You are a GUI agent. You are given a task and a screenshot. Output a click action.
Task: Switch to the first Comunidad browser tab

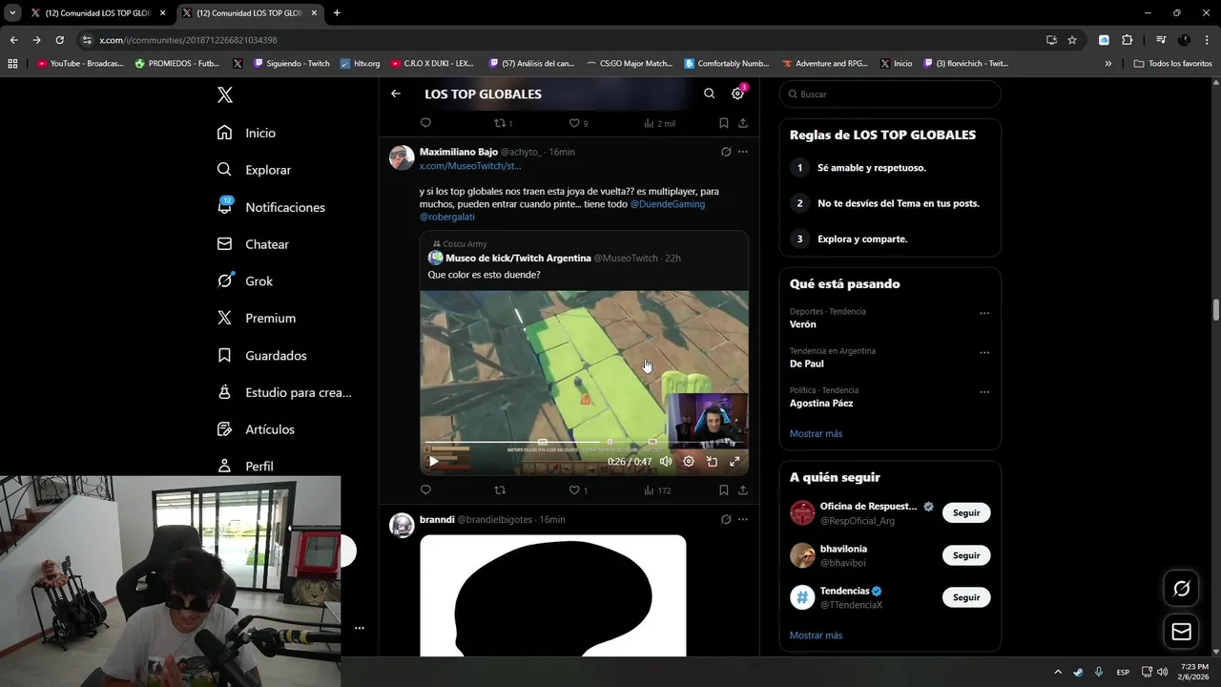[x=96, y=13]
